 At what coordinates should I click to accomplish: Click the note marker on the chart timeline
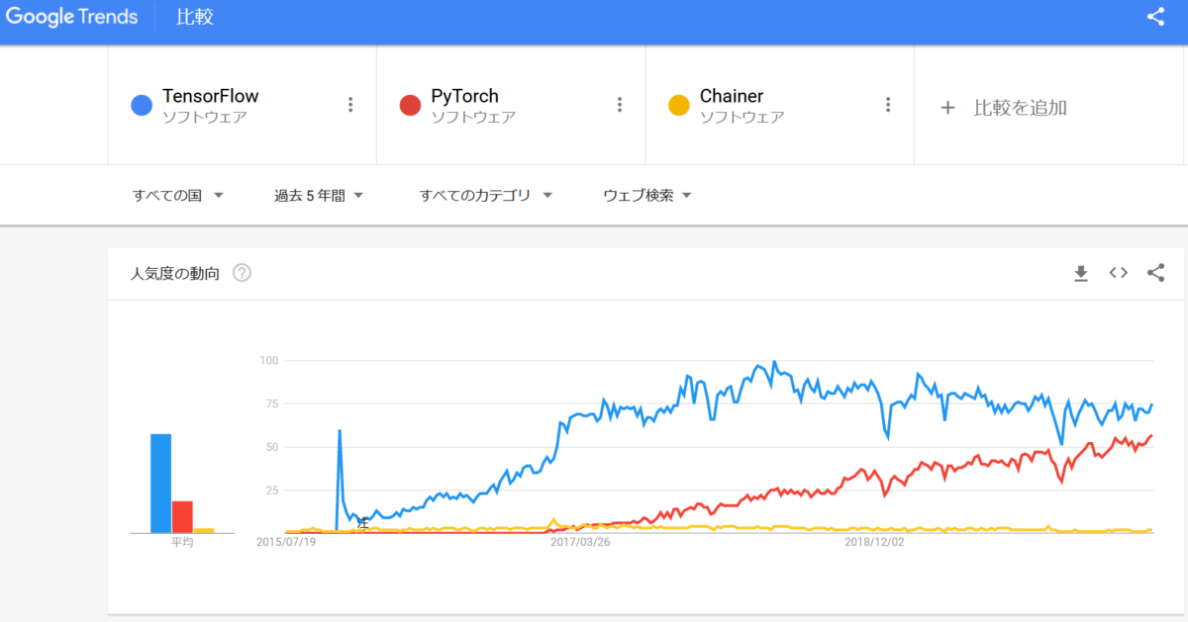point(363,523)
